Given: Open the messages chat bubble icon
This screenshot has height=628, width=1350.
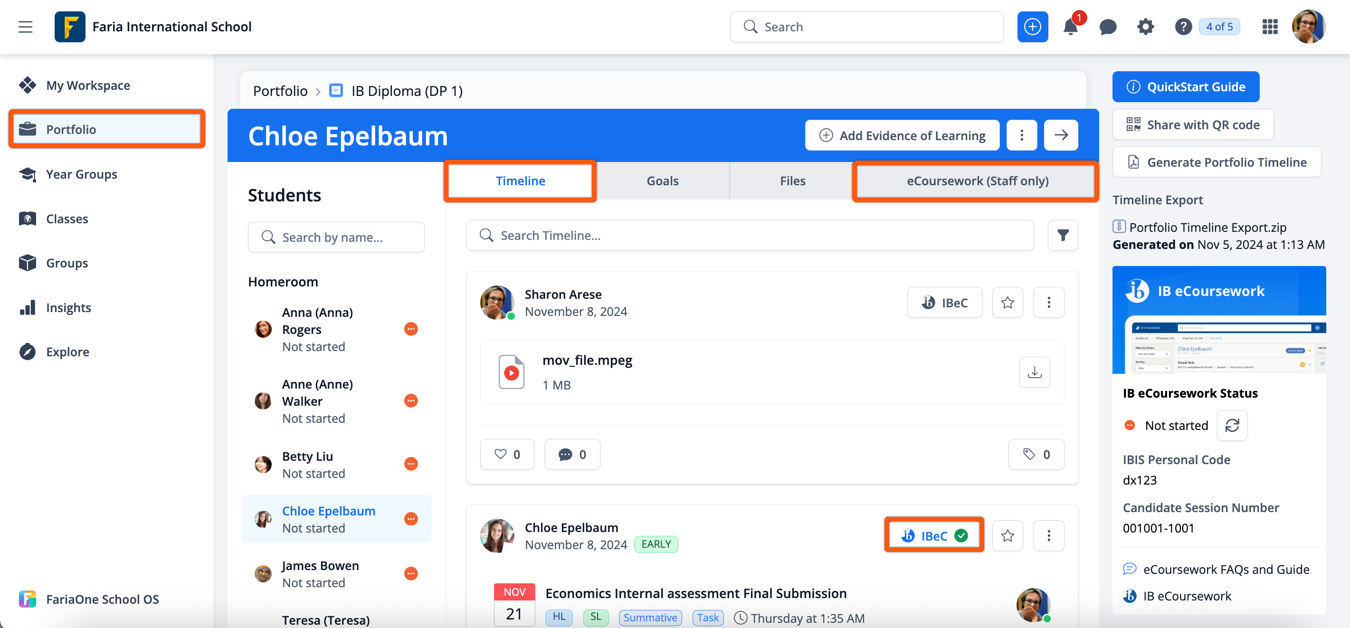Looking at the screenshot, I should (1108, 27).
